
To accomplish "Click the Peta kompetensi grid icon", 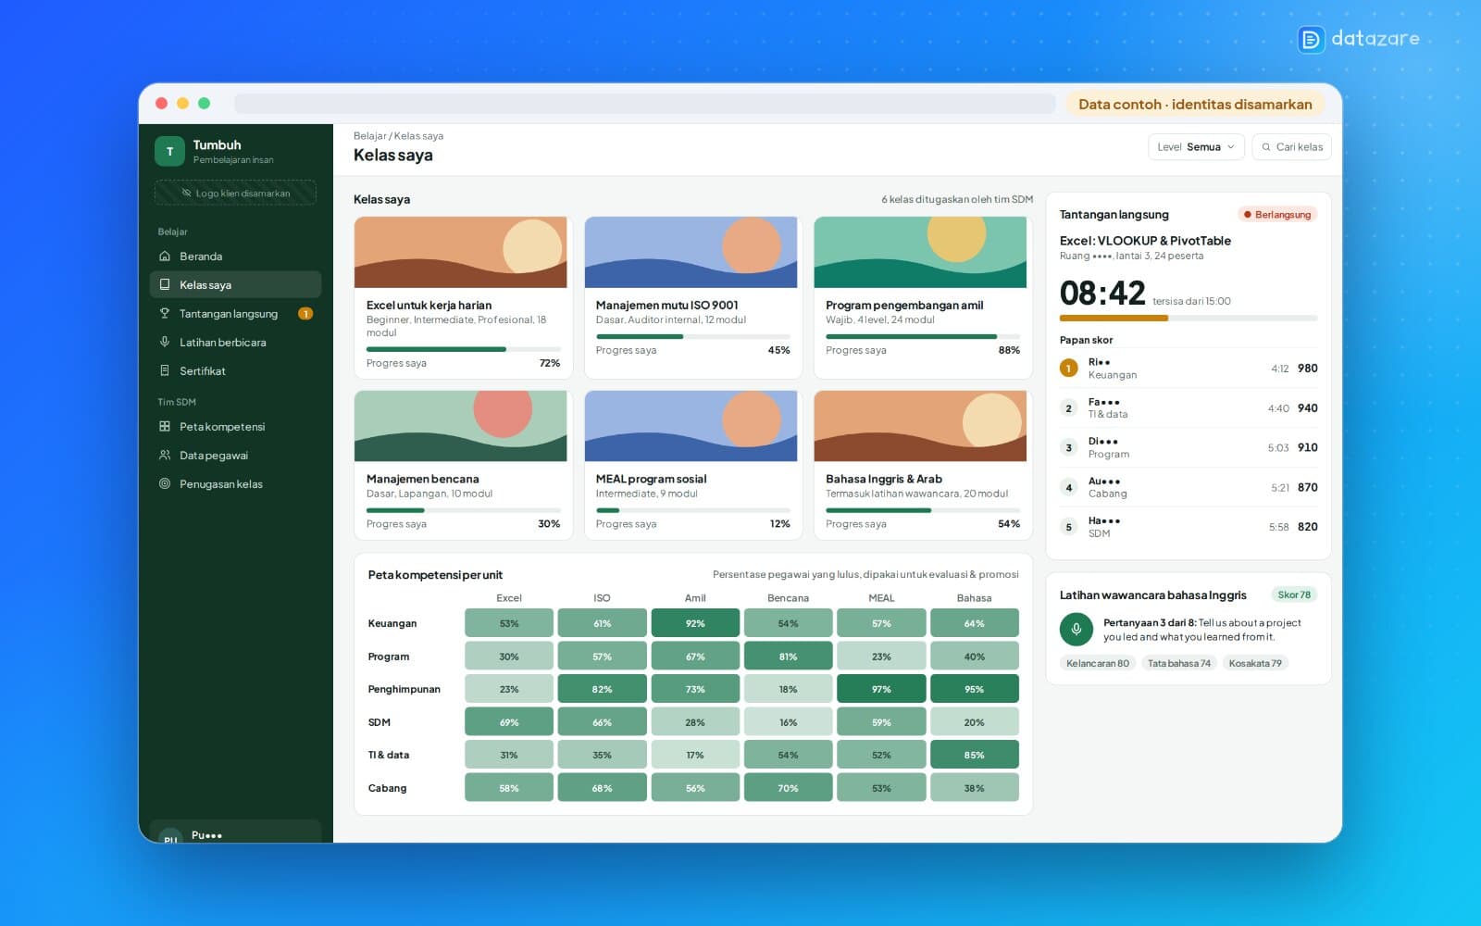I will pos(165,427).
